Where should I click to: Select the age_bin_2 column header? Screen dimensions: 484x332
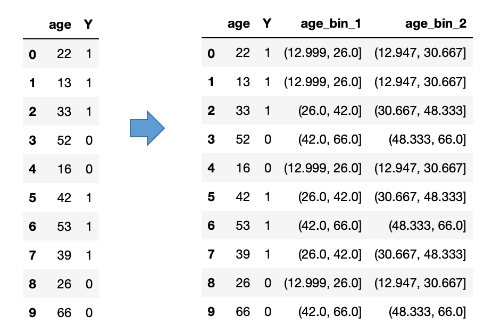(436, 24)
